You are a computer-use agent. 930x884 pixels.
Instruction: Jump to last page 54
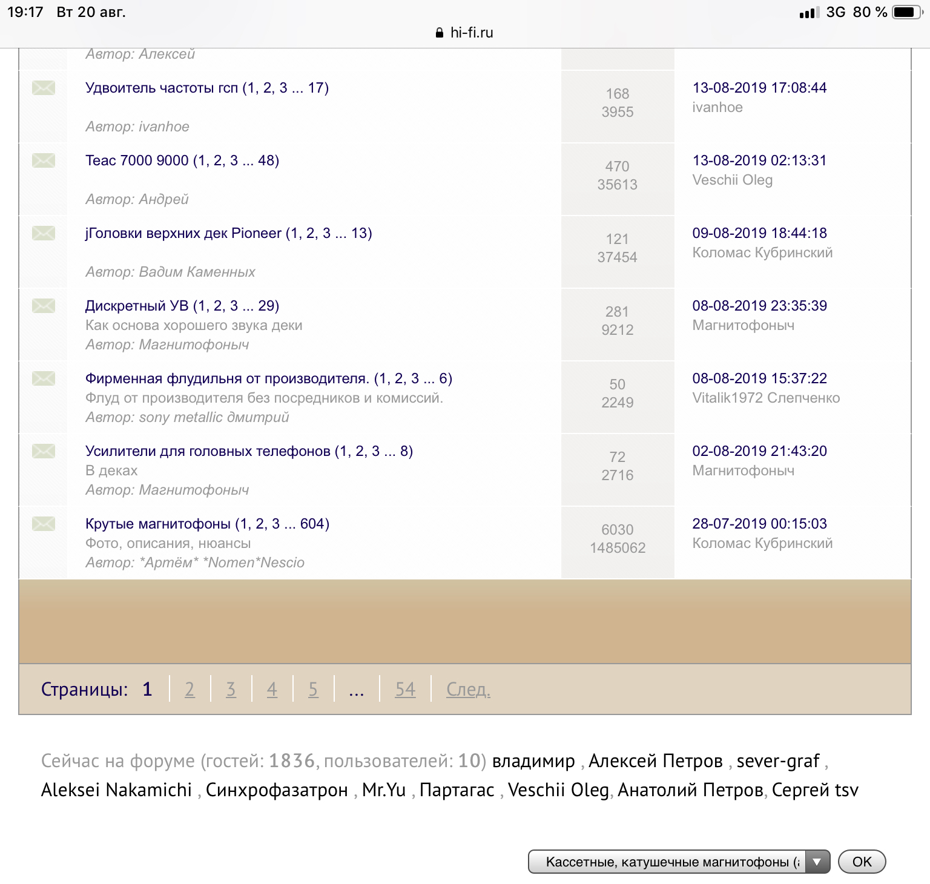pyautogui.click(x=405, y=689)
